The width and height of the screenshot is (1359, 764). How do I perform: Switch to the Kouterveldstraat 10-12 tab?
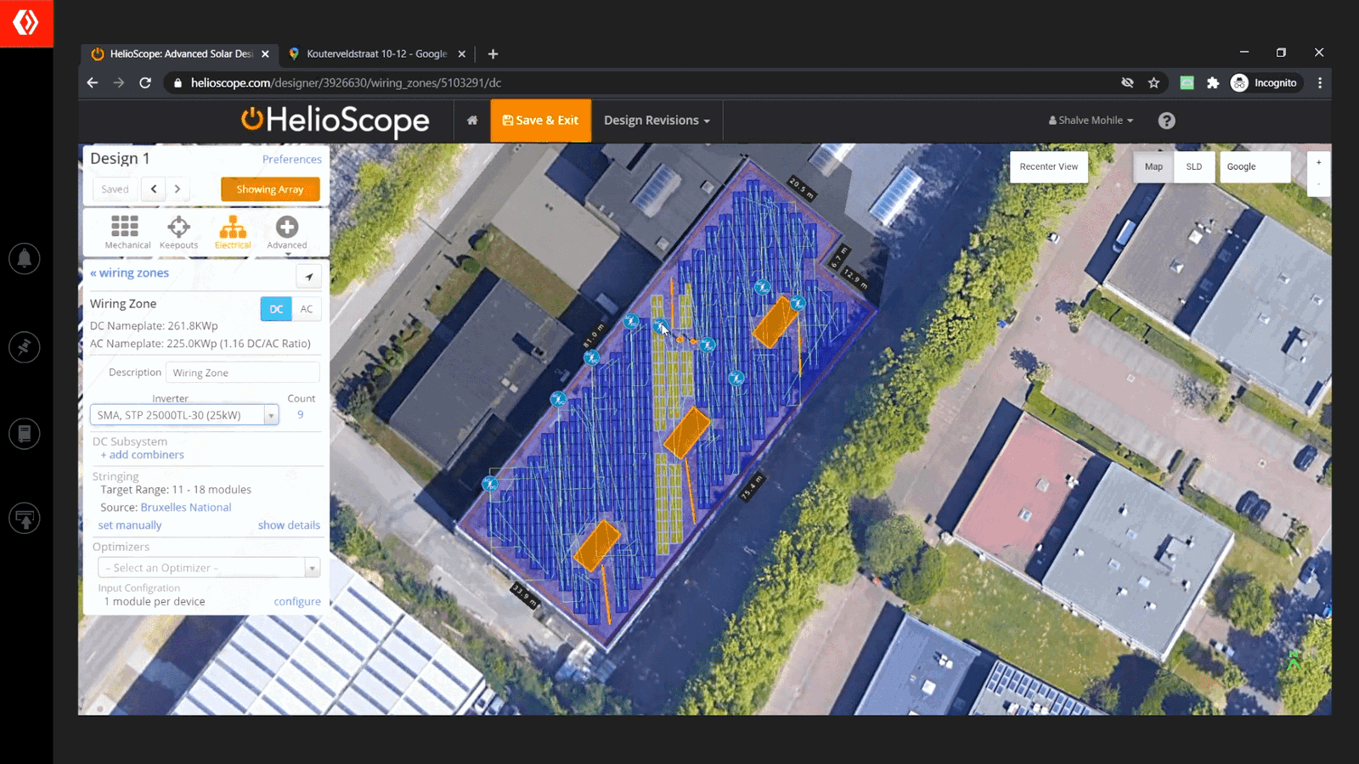coord(376,53)
